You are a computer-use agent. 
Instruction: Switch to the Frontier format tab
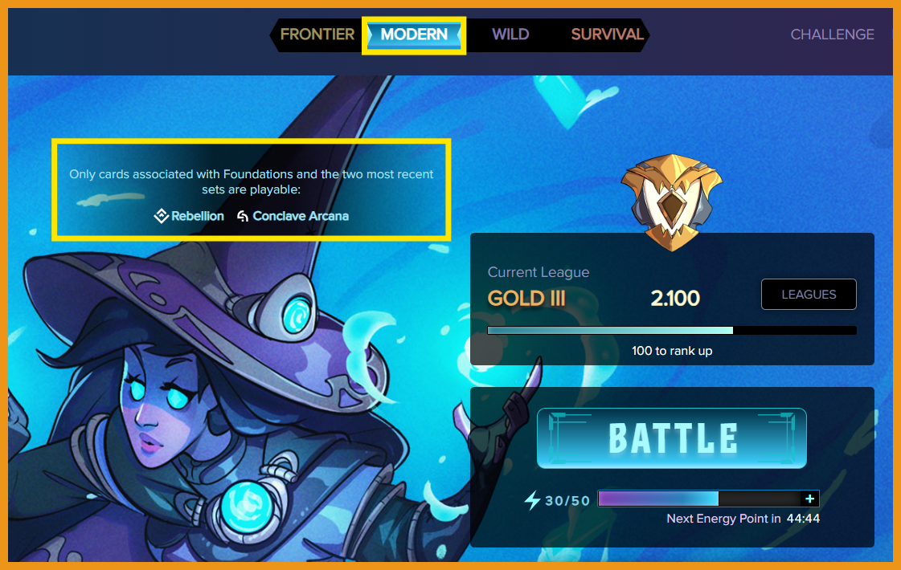(317, 35)
